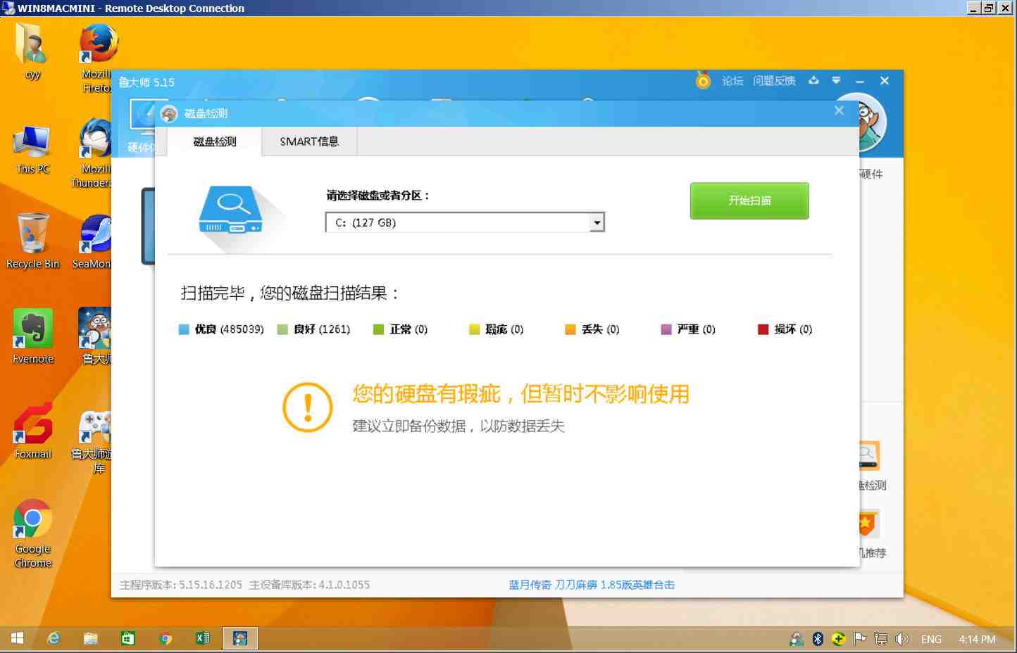Click the 优良 (485039) result count text

click(x=230, y=329)
